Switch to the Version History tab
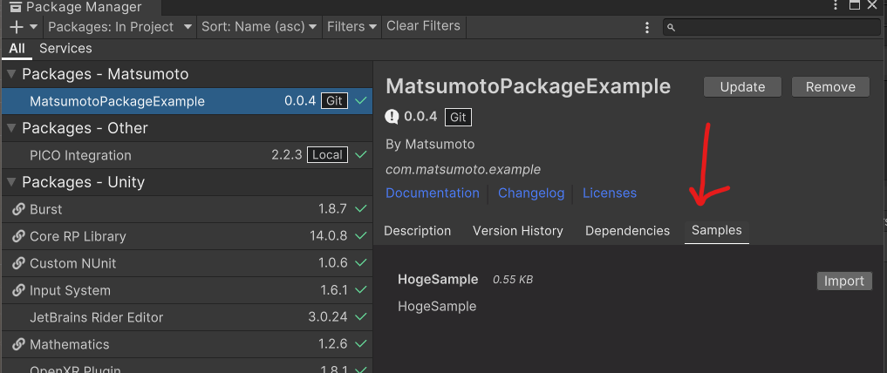The height and width of the screenshot is (373, 887). click(518, 231)
